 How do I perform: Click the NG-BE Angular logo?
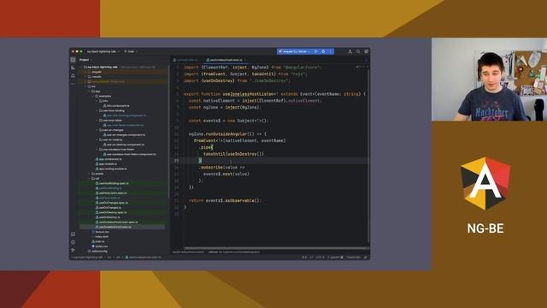(x=485, y=183)
